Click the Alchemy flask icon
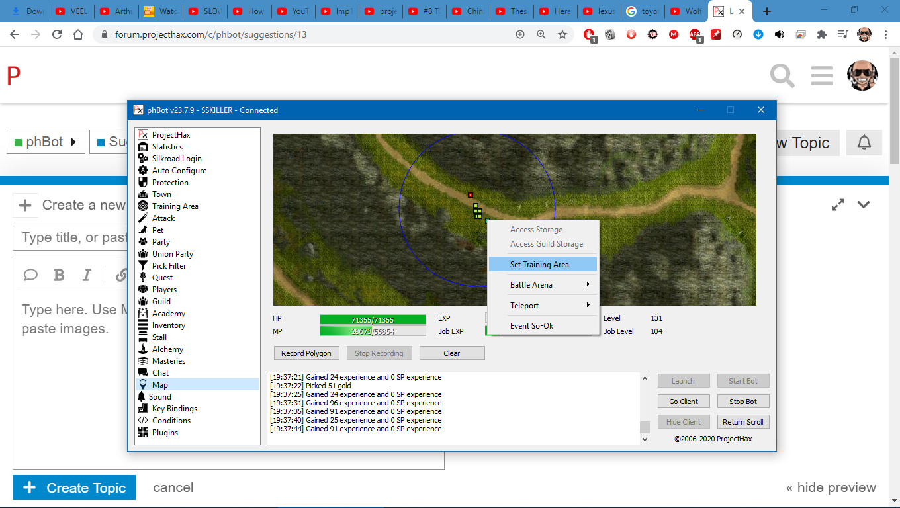Image resolution: width=900 pixels, height=508 pixels. point(142,349)
